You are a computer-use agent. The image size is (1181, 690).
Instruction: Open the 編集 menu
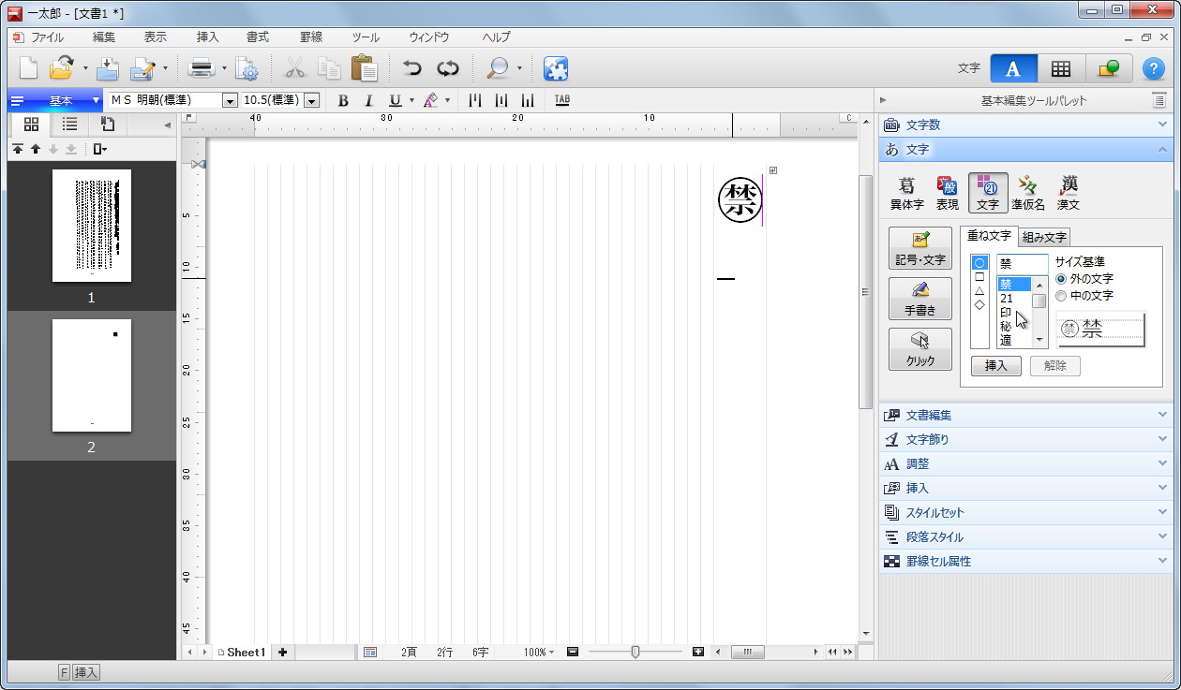[104, 37]
